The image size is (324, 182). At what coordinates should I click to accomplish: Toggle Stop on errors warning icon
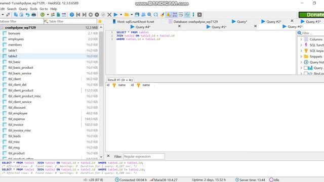point(169,15)
